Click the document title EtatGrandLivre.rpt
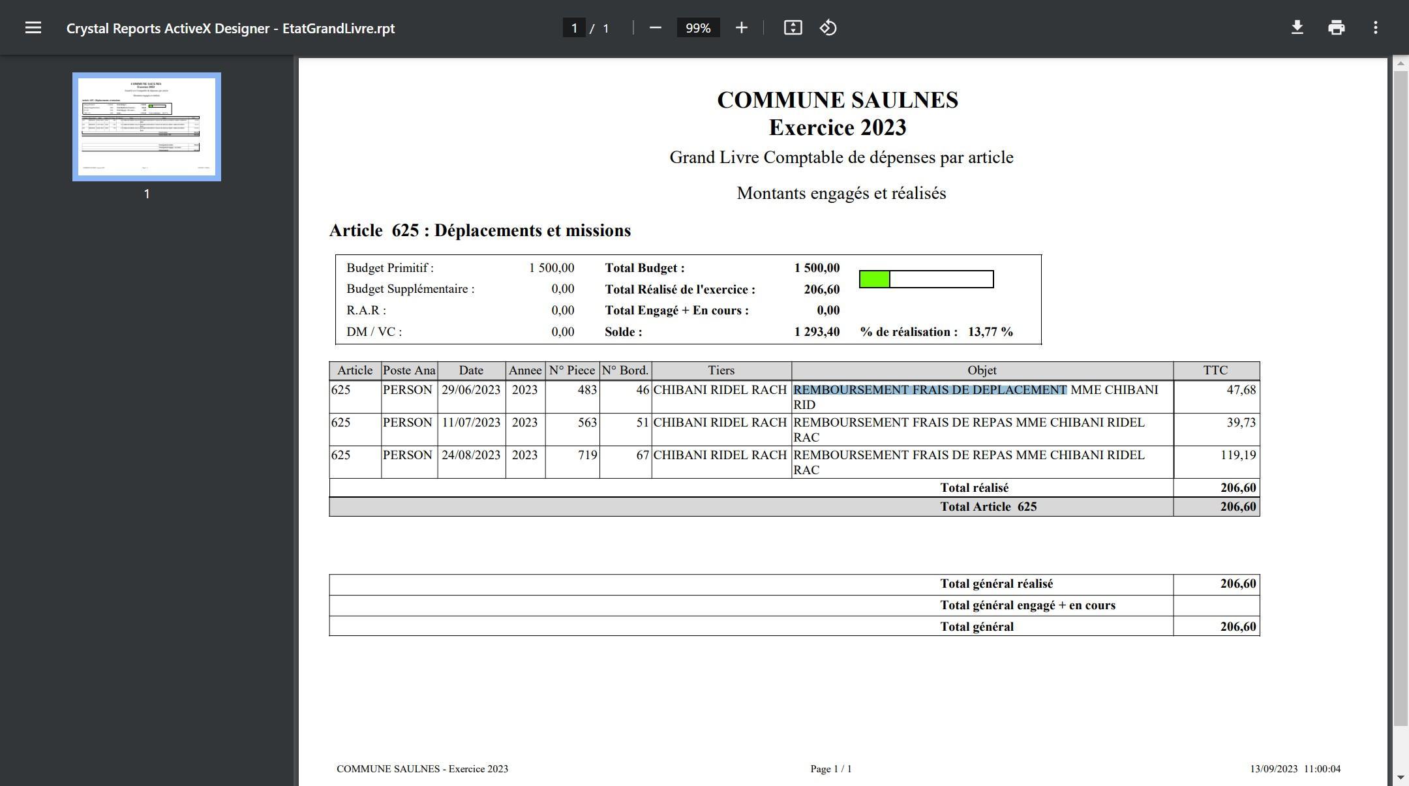The image size is (1409, 786). 230,28
